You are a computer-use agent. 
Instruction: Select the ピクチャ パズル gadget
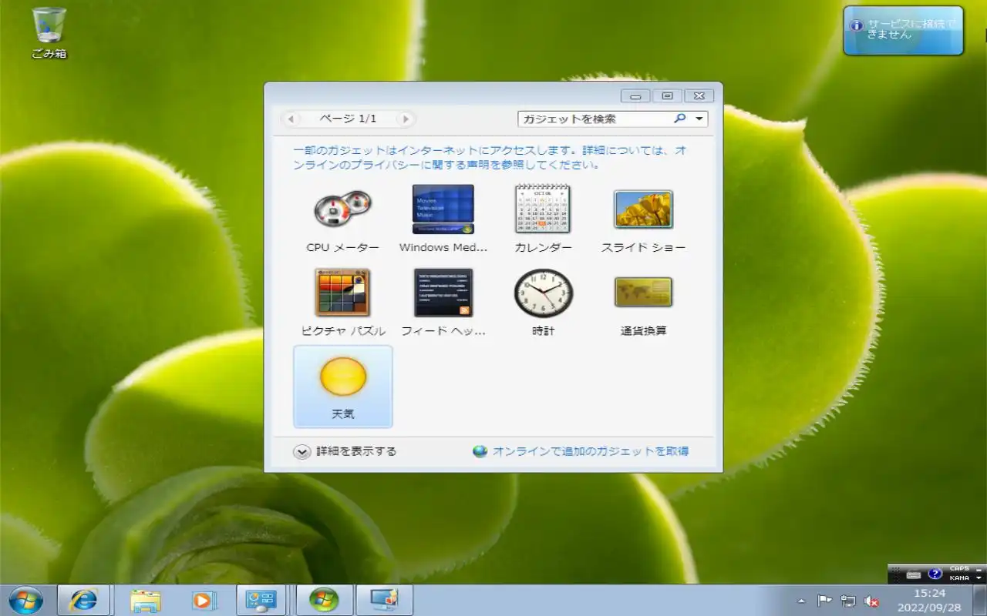tap(342, 293)
